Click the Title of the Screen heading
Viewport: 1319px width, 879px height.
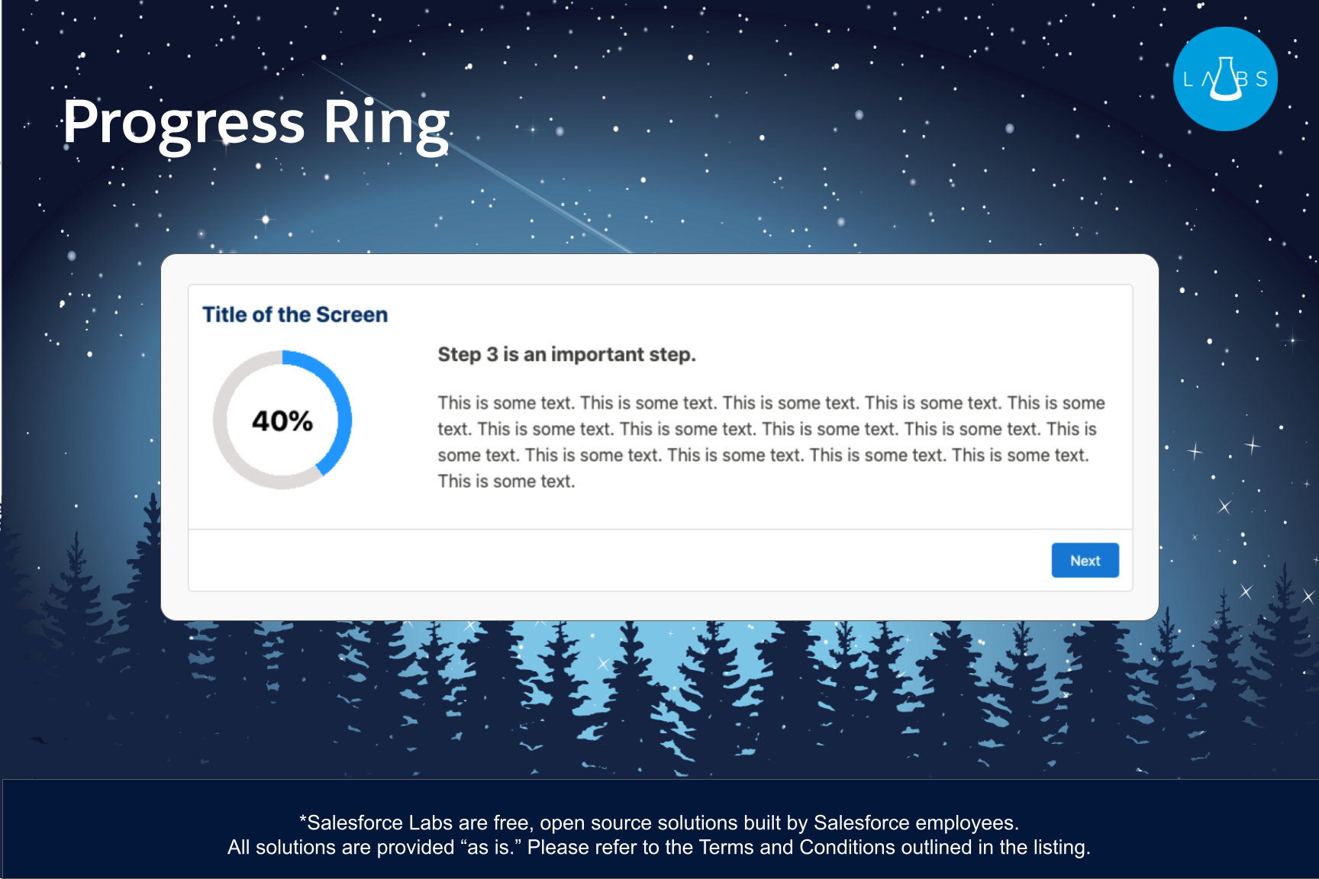pos(295,314)
